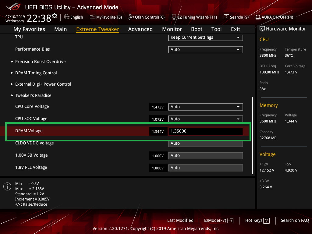This screenshot has width=312, height=234.
Task: Click the Search question-mark icon
Action: pos(226,17)
